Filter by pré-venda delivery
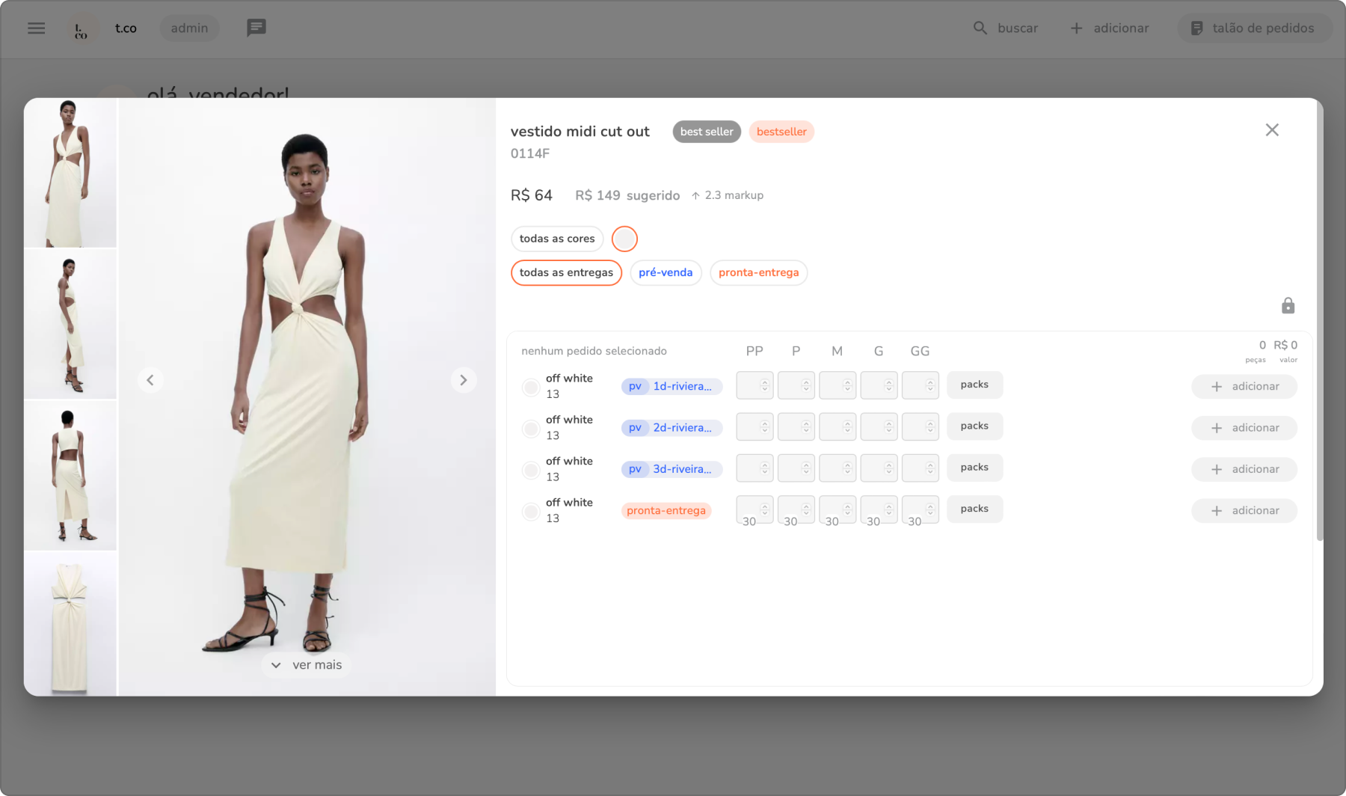Viewport: 1346px width, 796px height. tap(665, 273)
